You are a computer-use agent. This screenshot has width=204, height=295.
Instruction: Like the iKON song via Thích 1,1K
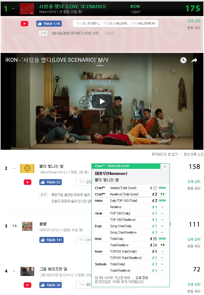pyautogui.click(x=49, y=24)
